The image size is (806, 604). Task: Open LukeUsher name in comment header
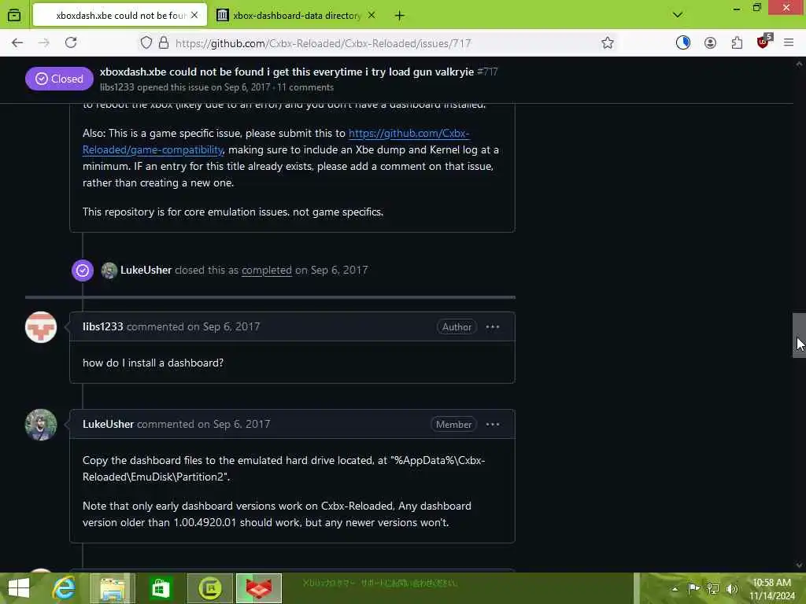pos(108,424)
